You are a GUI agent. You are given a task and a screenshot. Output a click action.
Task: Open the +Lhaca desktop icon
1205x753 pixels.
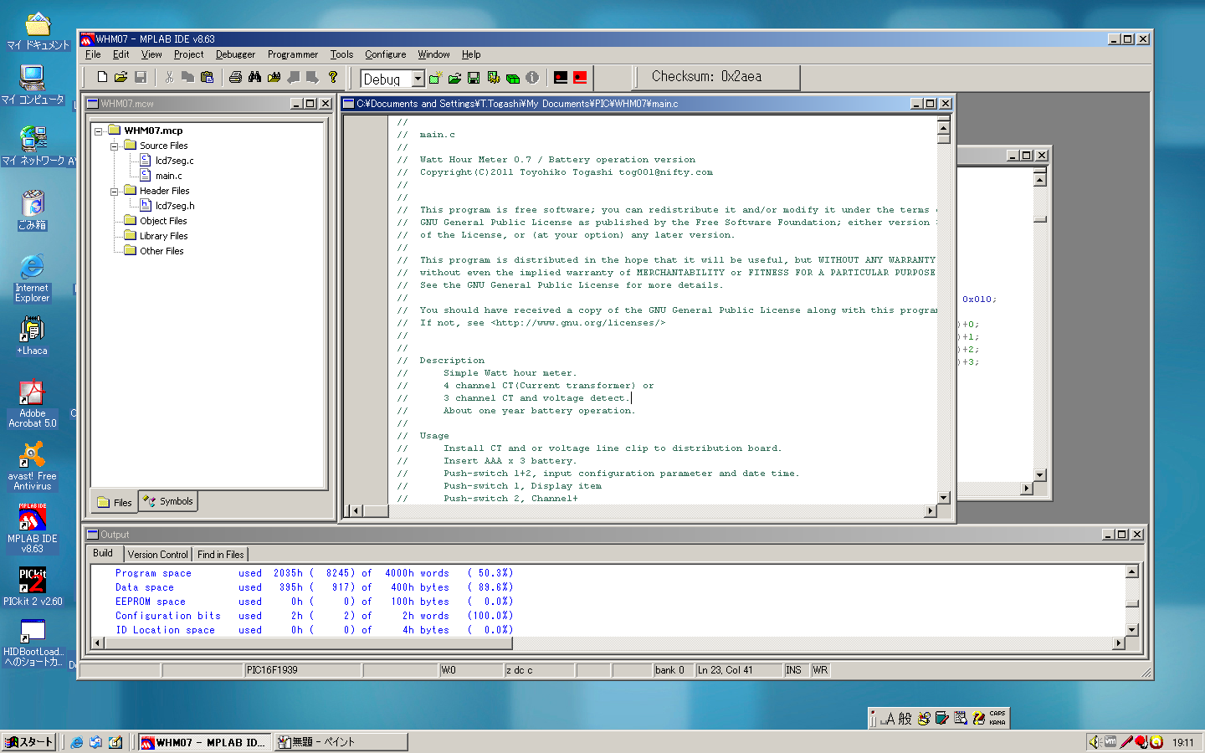coord(33,336)
